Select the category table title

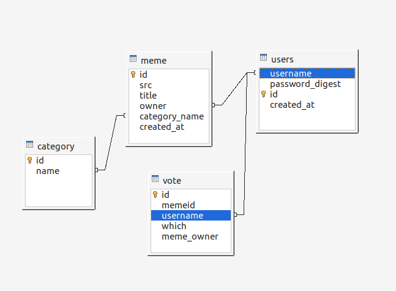click(56, 146)
